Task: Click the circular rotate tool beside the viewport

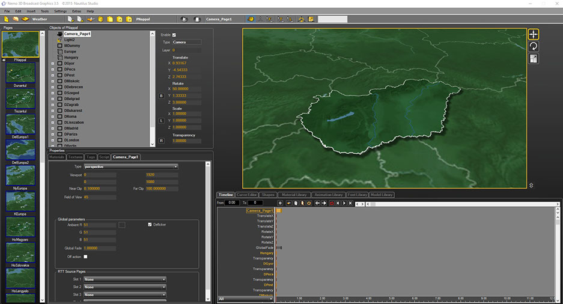Action: [x=533, y=46]
